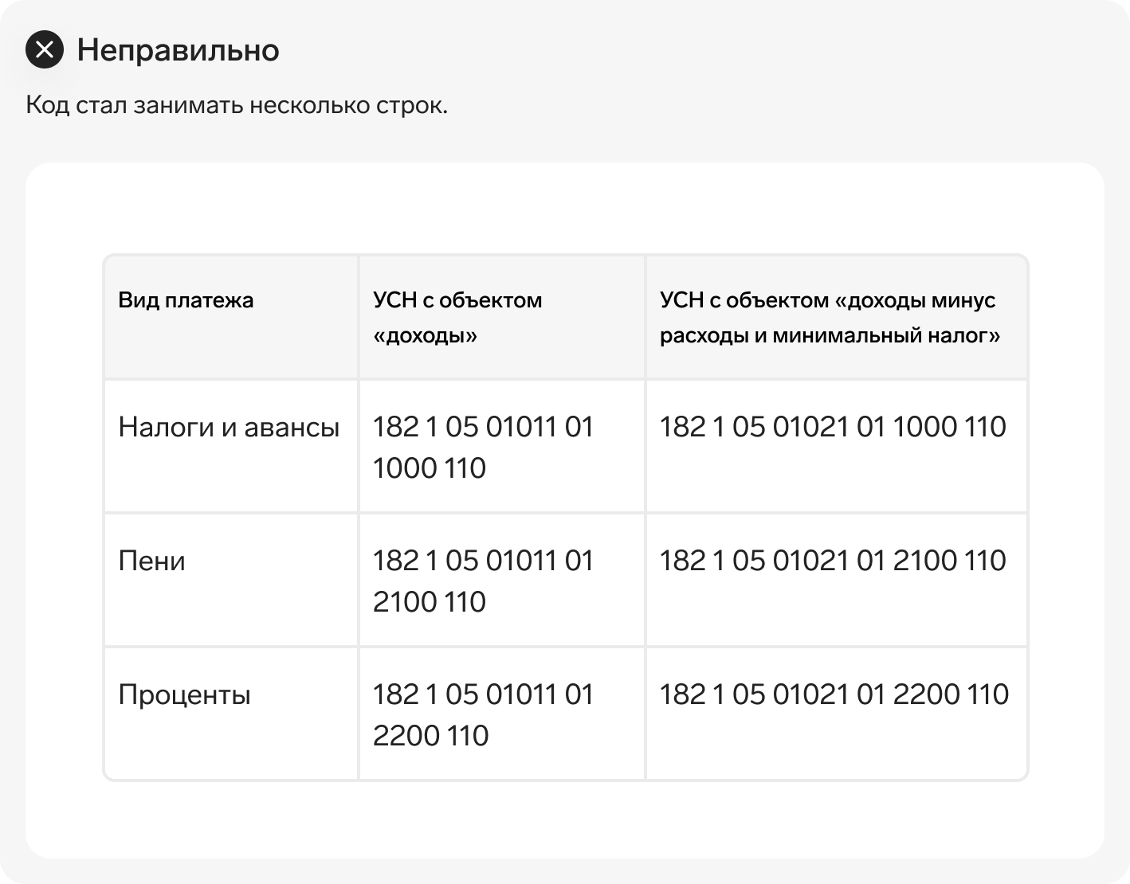Click code 182 1 05 01021 01 2200 110

(834, 694)
